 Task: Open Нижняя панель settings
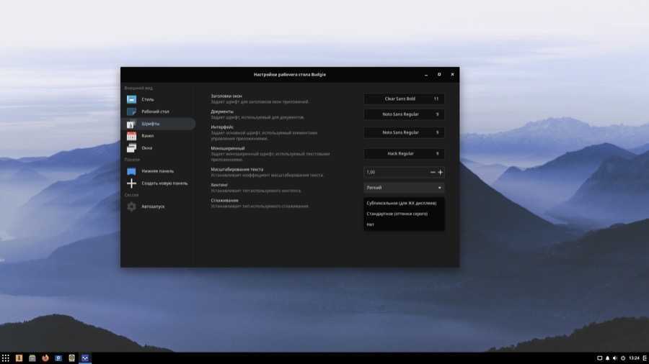coord(158,171)
